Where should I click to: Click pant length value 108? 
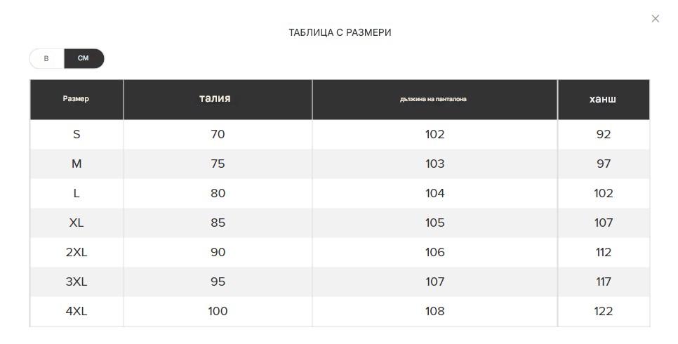pyautogui.click(x=434, y=311)
